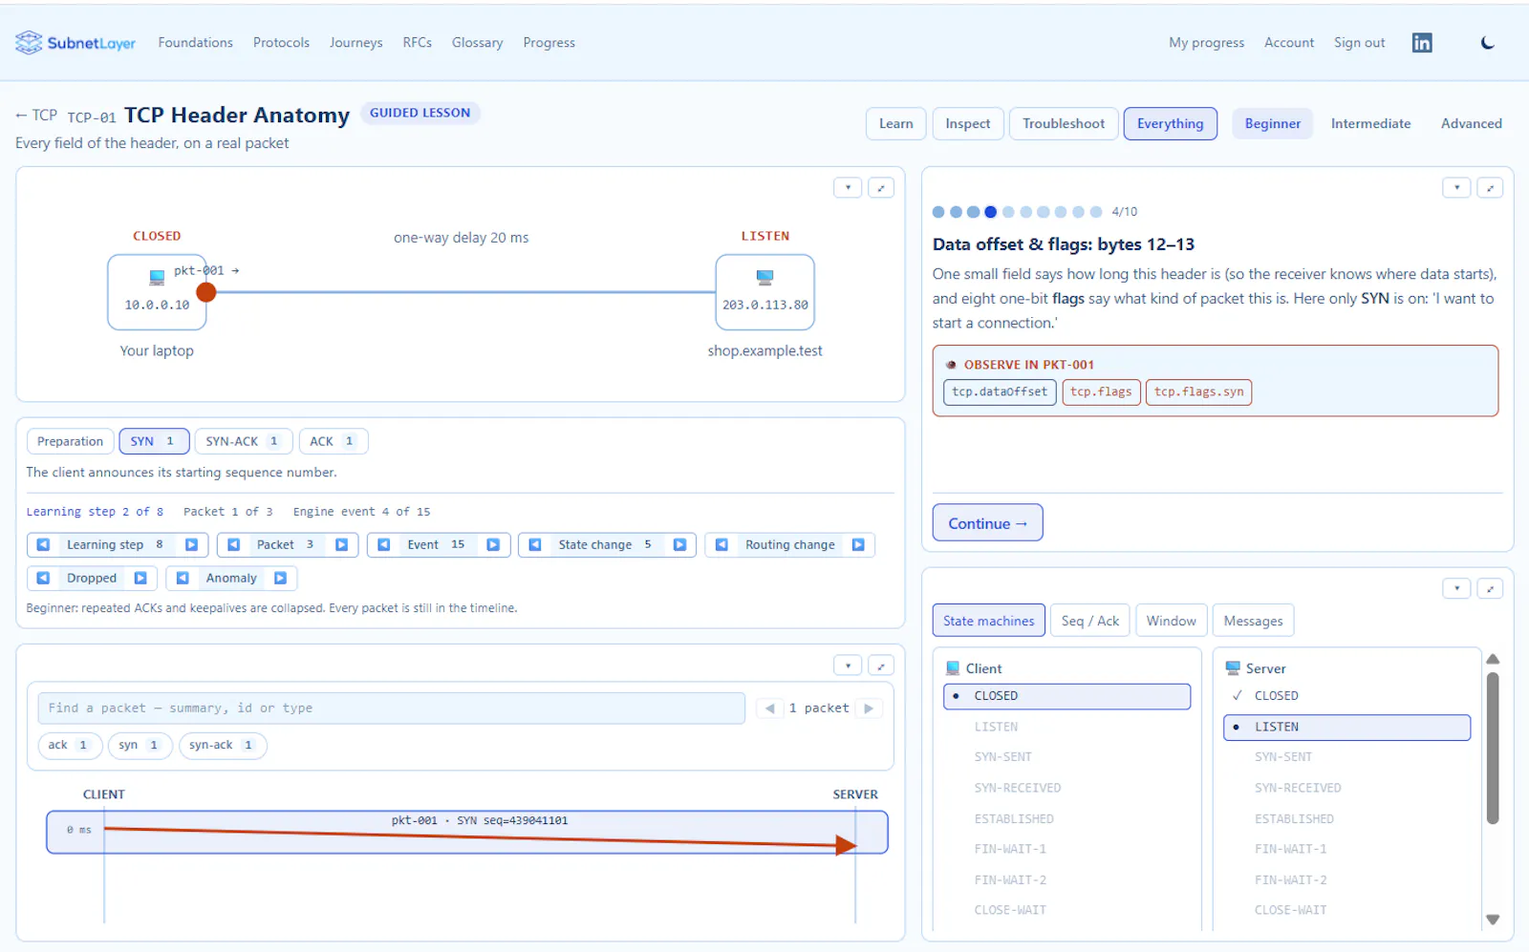Select the ACK phase tab
Image resolution: width=1529 pixels, height=952 pixels.
coord(334,441)
